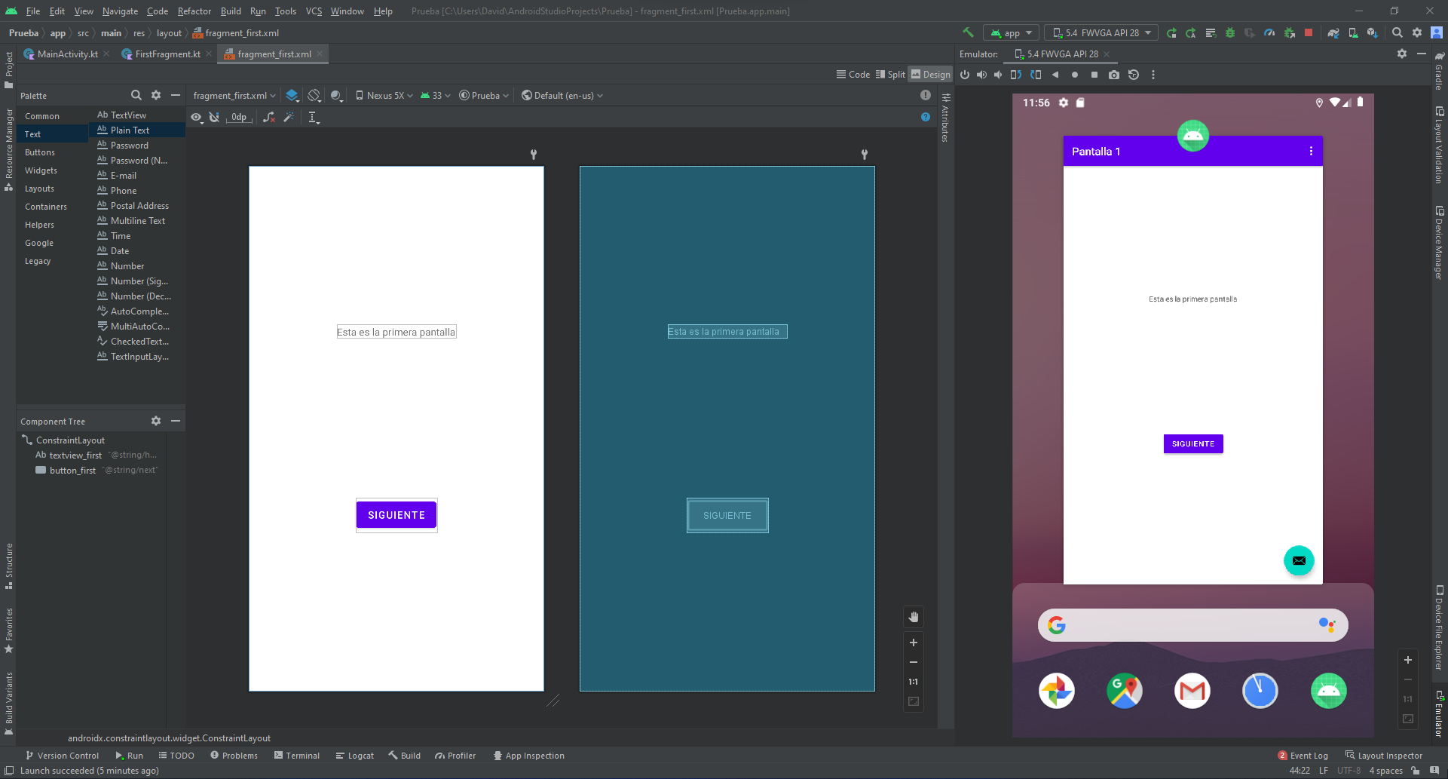Viewport: 1448px width, 779px height.
Task: Open the VCS menu
Action: [314, 11]
